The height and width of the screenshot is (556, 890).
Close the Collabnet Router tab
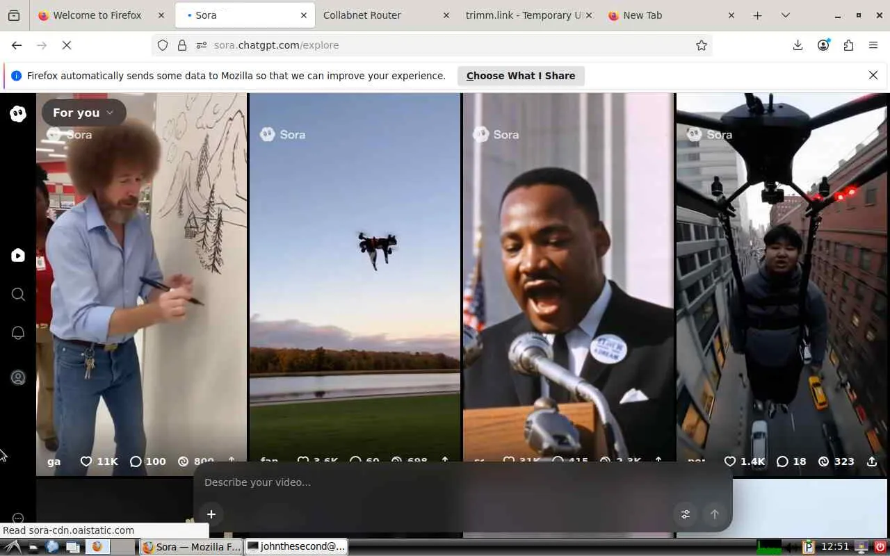446,15
